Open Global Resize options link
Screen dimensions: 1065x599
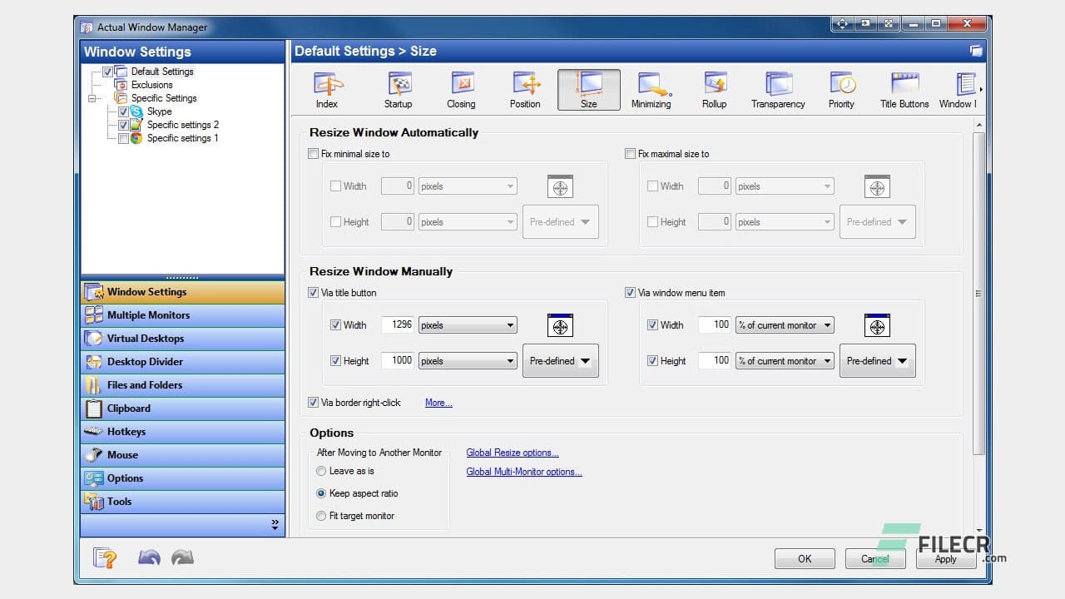point(512,453)
